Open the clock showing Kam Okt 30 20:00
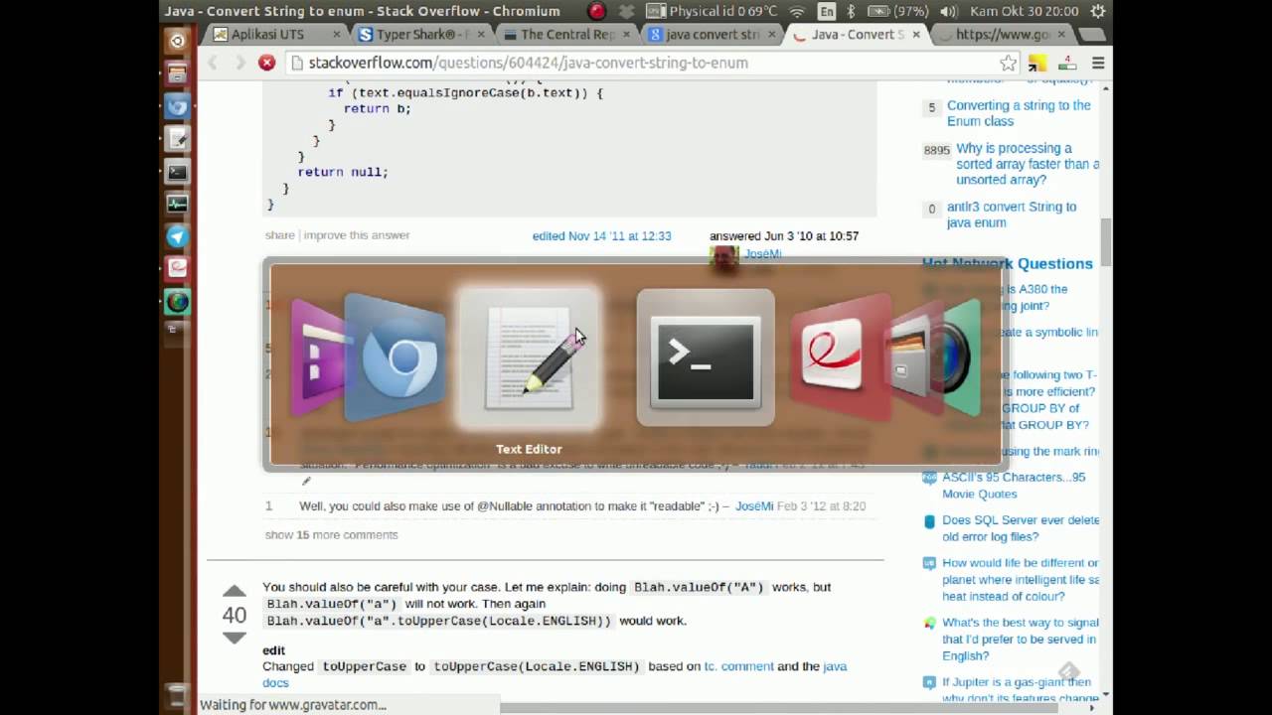1272x715 pixels. click(1024, 11)
